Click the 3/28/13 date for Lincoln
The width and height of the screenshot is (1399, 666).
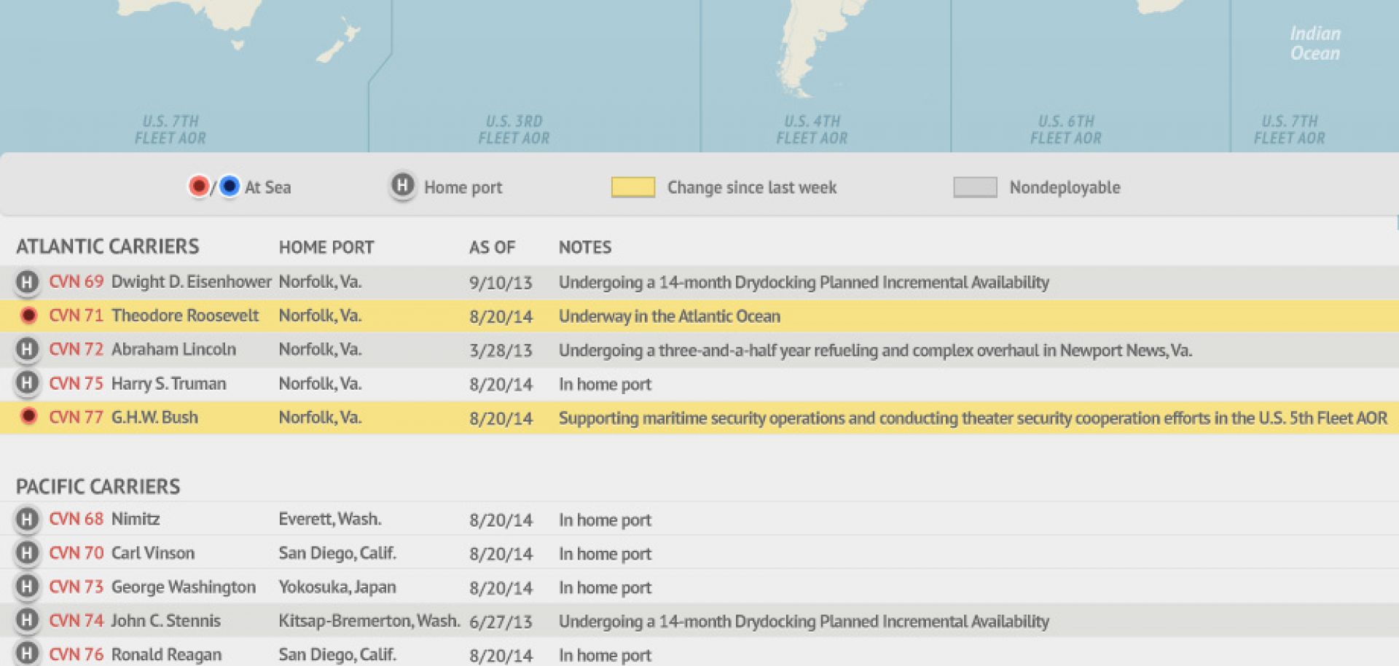coord(501,350)
